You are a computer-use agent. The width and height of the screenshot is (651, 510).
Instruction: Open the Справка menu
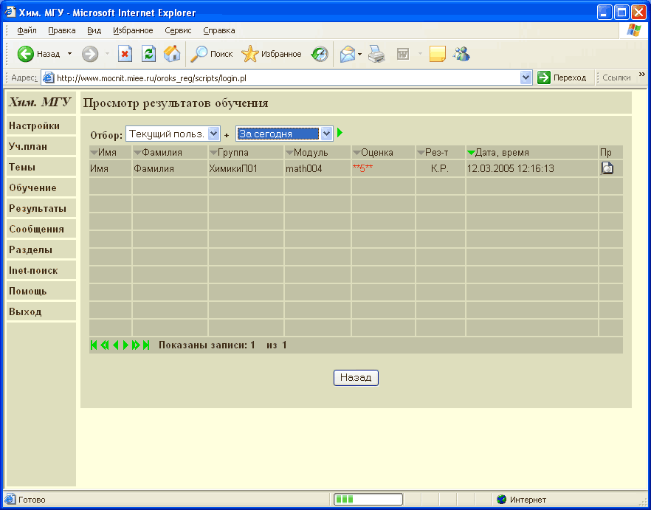tap(219, 30)
